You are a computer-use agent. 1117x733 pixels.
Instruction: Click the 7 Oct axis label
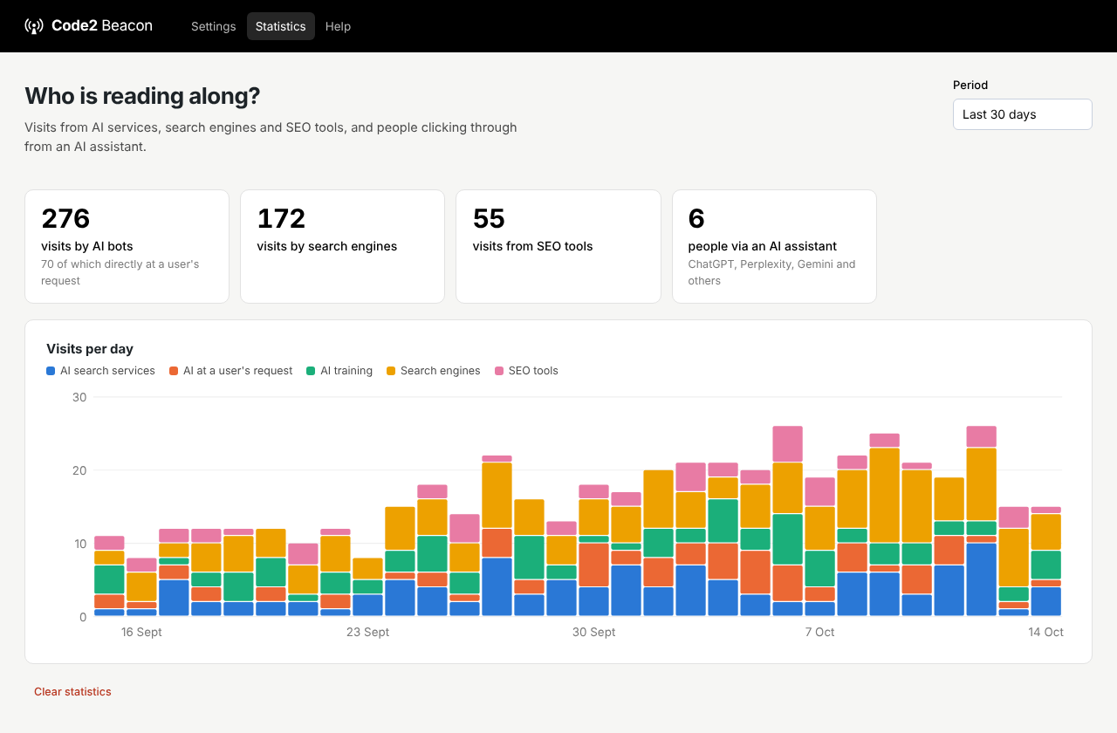[x=819, y=632]
